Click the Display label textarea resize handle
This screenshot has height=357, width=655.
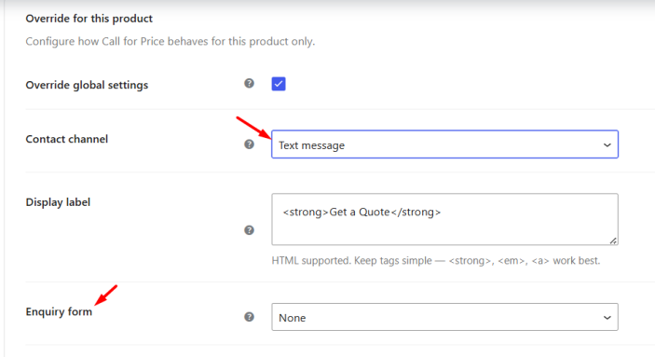click(x=613, y=240)
